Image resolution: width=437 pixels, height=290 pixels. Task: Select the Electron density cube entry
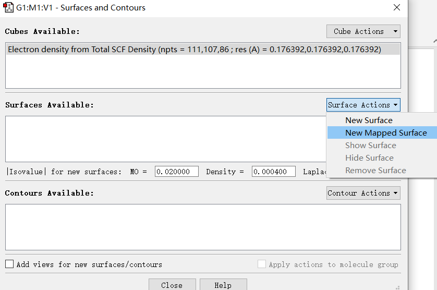pyautogui.click(x=203, y=50)
